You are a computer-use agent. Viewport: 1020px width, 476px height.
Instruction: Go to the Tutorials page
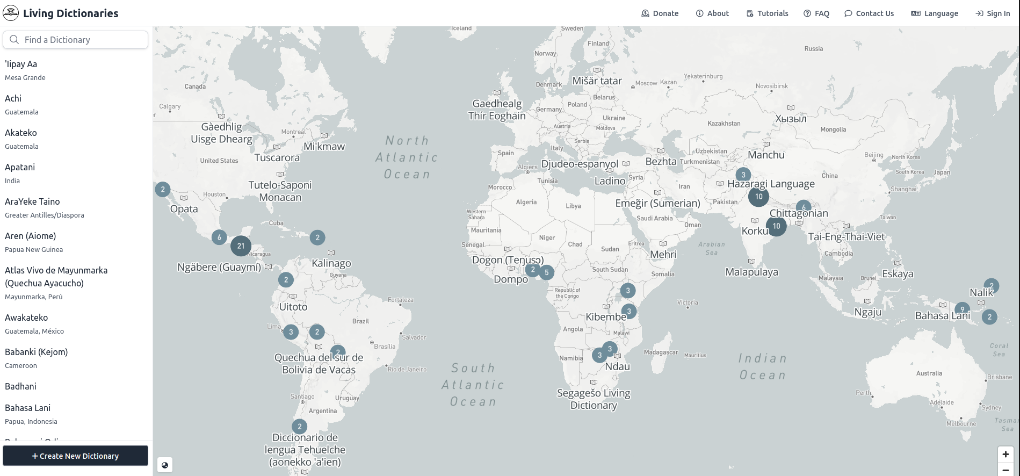click(767, 13)
